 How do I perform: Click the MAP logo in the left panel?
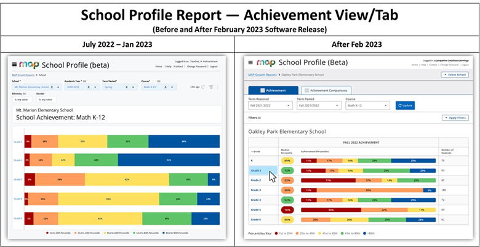click(x=30, y=64)
